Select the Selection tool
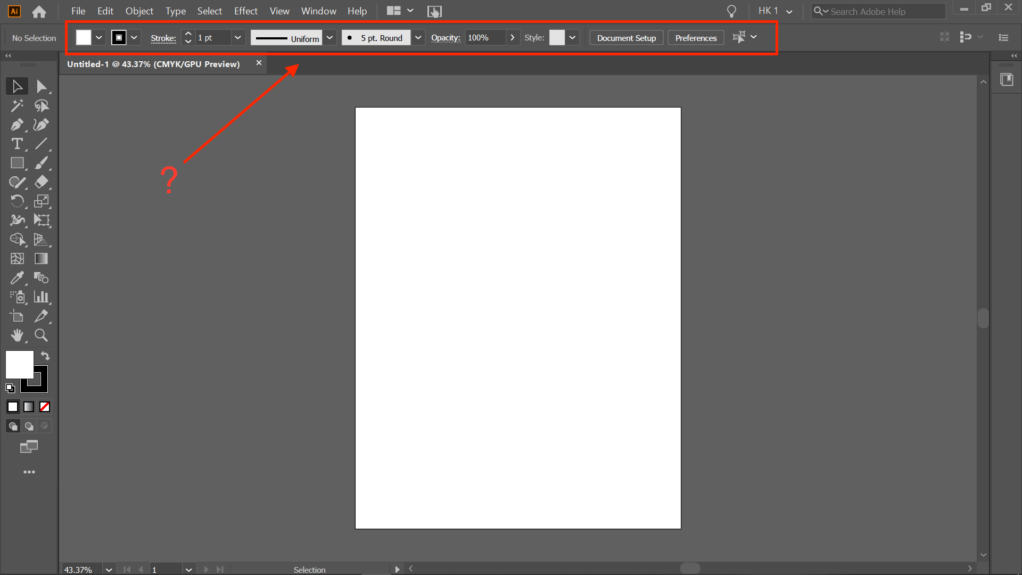1022x575 pixels. 18,86
